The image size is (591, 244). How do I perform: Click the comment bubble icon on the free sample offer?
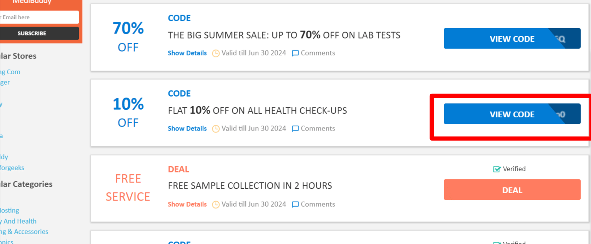pos(295,204)
